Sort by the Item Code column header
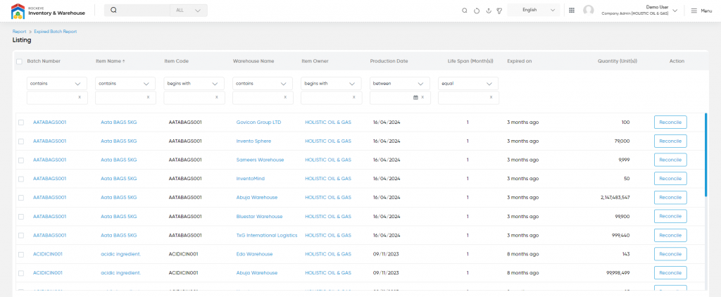721x297 pixels. click(x=176, y=61)
